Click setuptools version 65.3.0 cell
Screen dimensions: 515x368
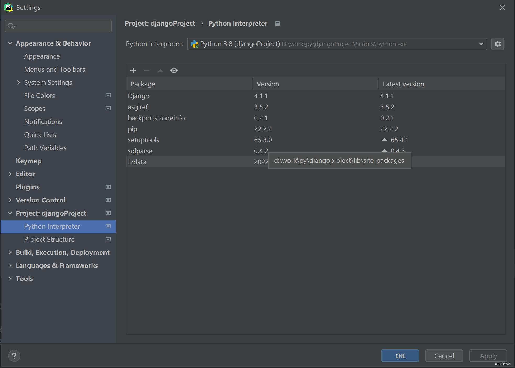pos(263,140)
